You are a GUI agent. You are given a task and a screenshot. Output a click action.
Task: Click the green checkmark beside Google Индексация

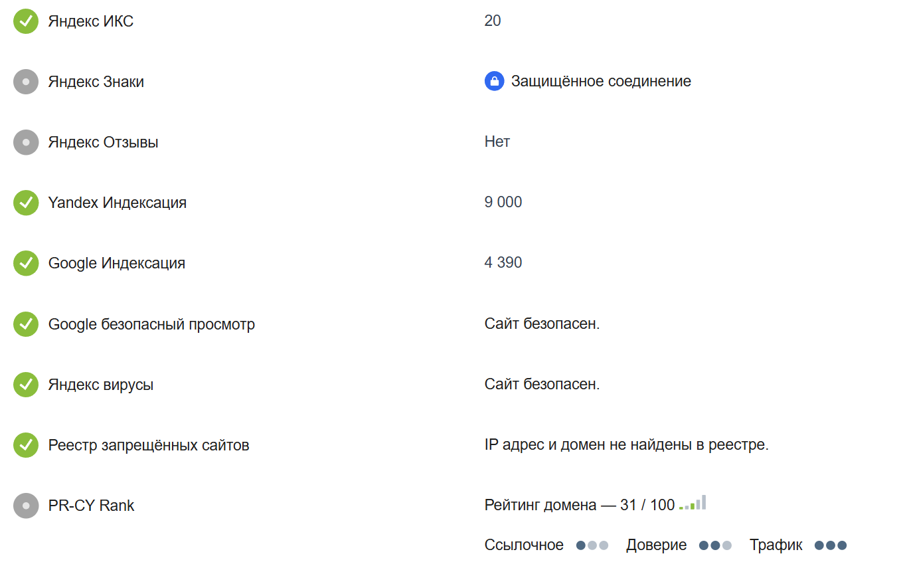(x=26, y=263)
